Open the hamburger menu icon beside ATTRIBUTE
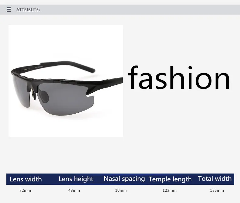This screenshot has height=203, width=240. [9, 9]
